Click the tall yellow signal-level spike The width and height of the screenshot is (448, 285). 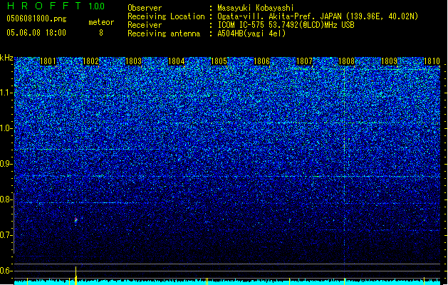pos(76,275)
